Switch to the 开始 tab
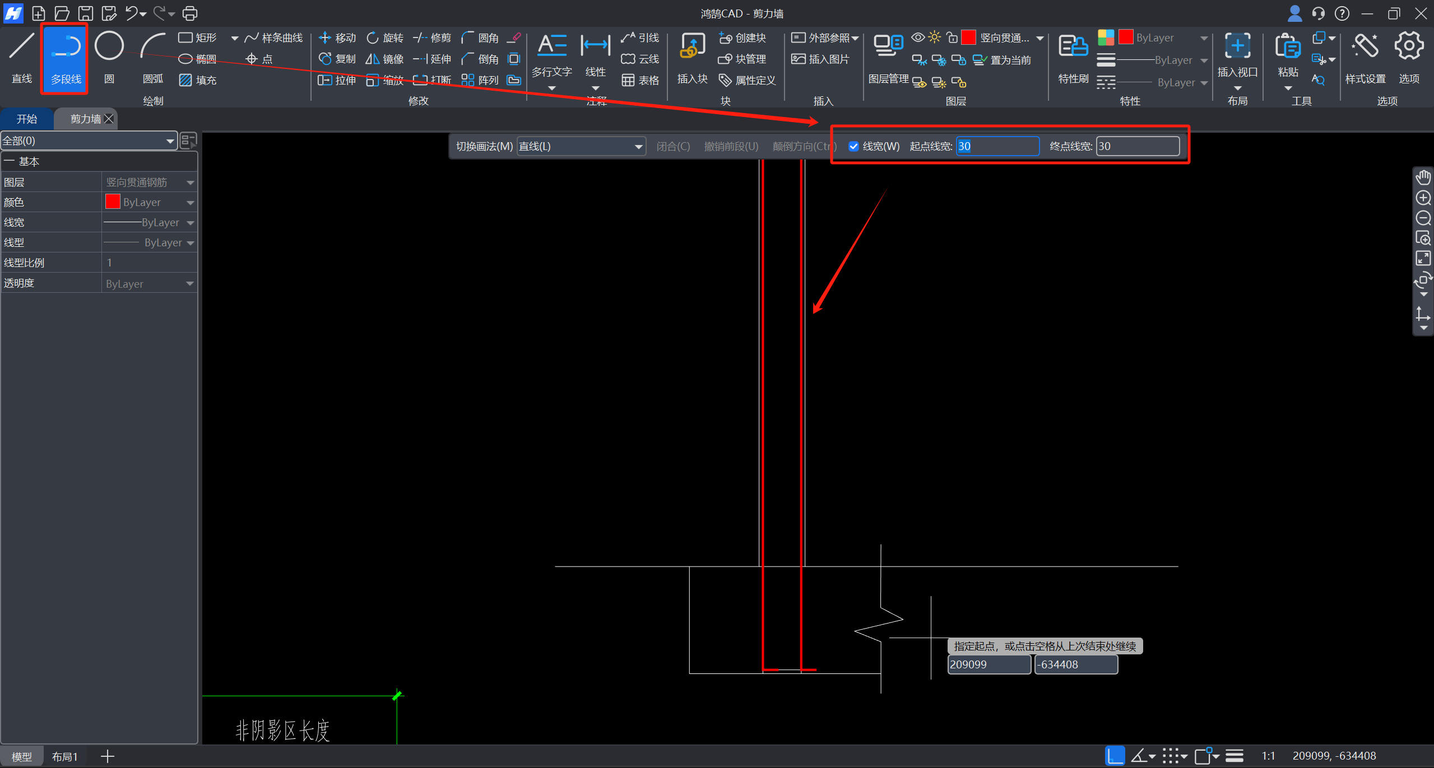Screen dimensions: 1434x768 point(26,119)
